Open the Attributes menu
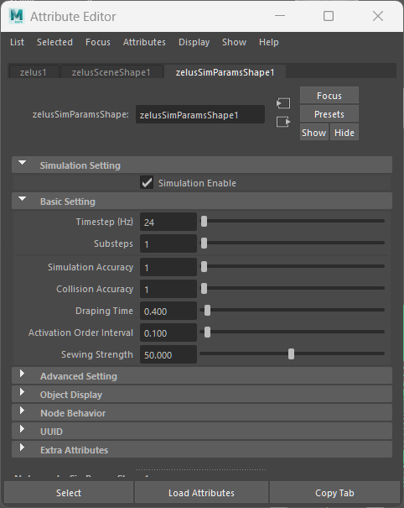 point(144,42)
